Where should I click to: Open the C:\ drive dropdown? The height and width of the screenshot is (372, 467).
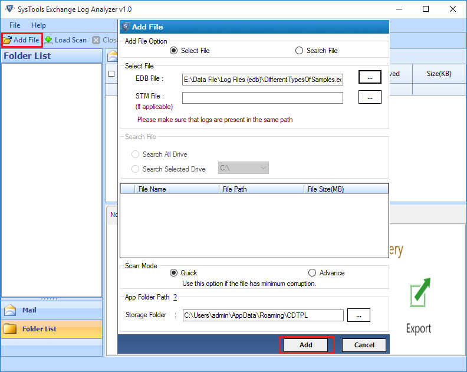pos(244,168)
